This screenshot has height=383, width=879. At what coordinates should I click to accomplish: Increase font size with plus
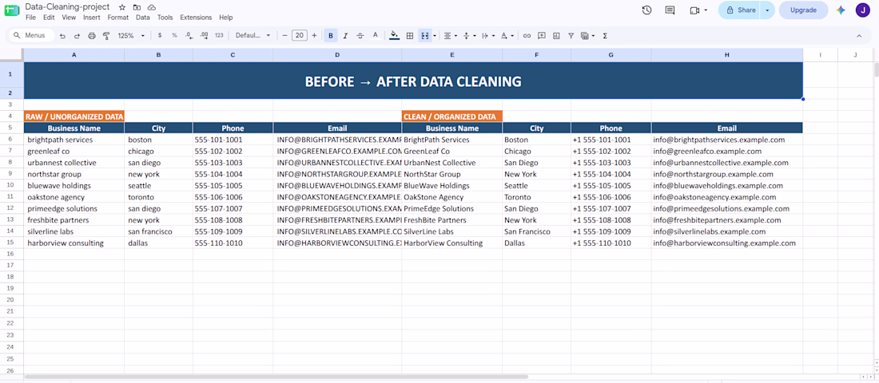(314, 35)
